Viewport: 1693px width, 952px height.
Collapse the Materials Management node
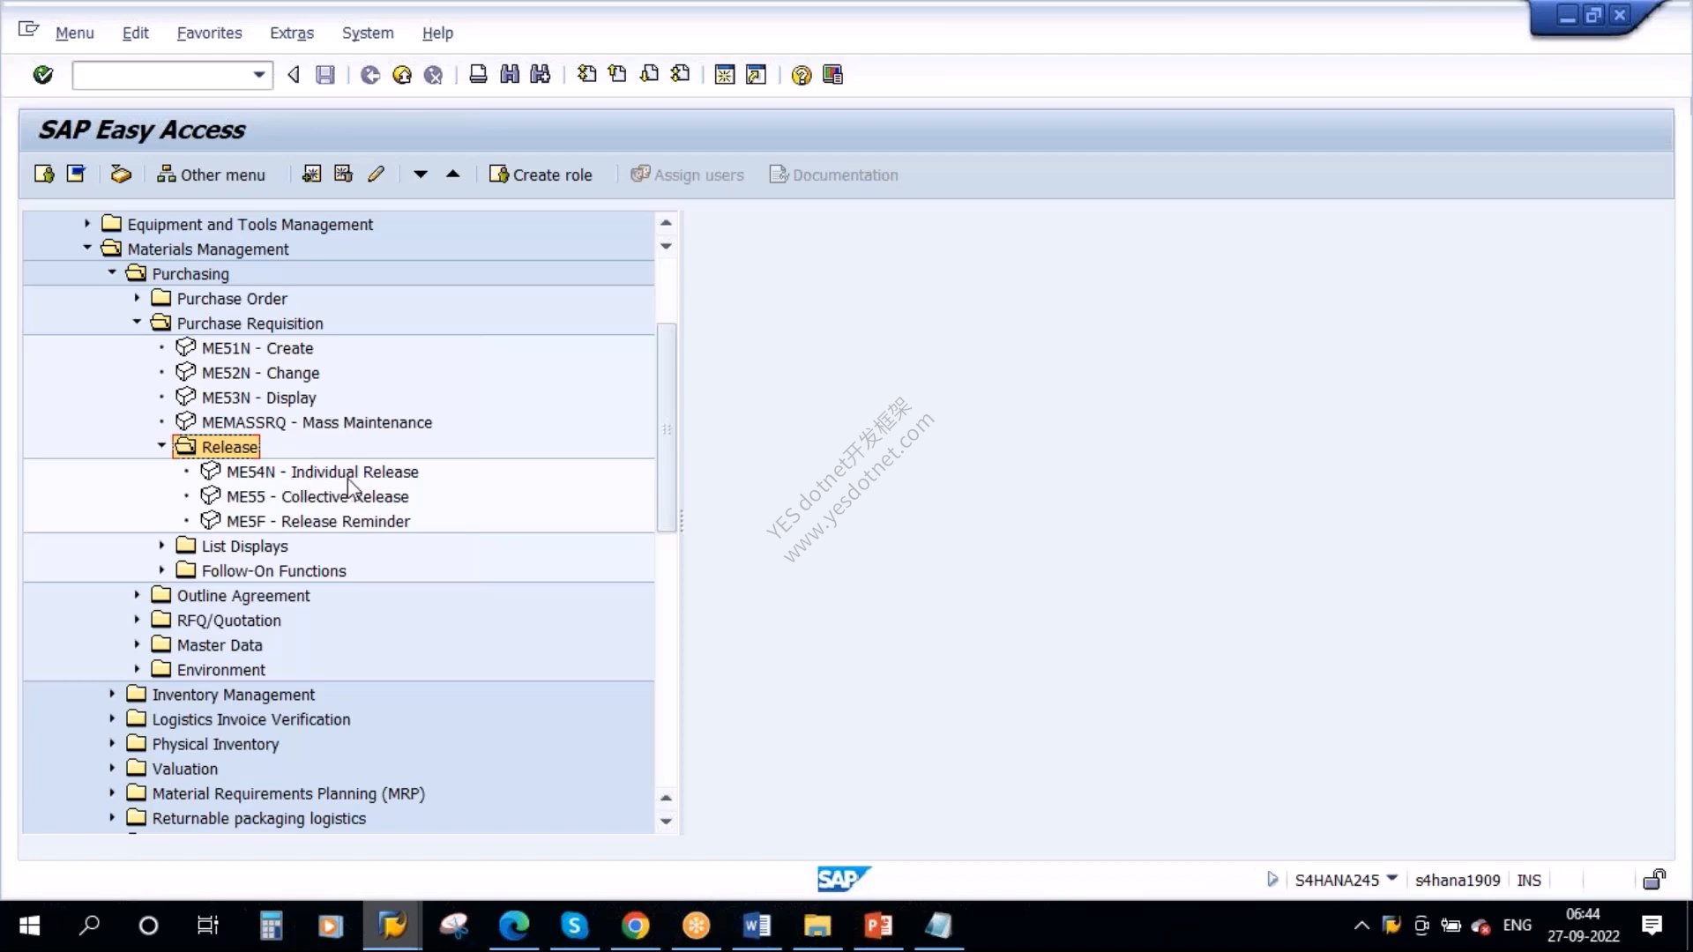point(87,249)
